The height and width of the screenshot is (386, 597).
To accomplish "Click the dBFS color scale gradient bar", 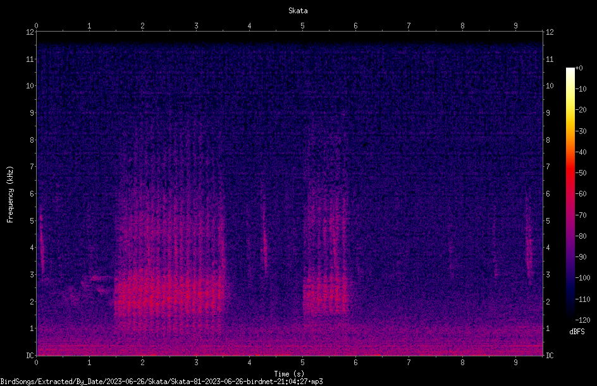I will tap(570, 194).
